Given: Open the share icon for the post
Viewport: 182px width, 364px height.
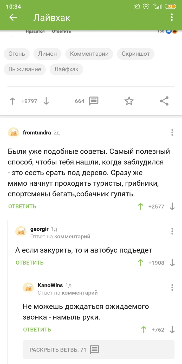Looking at the screenshot, I should (164, 101).
